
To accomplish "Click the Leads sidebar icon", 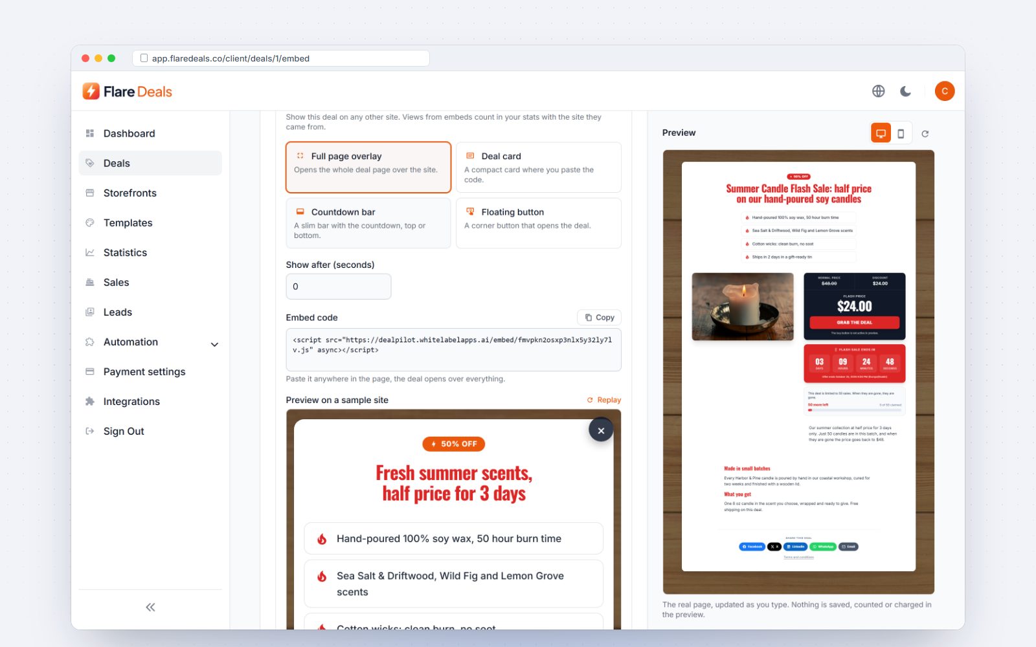I will pyautogui.click(x=90, y=312).
